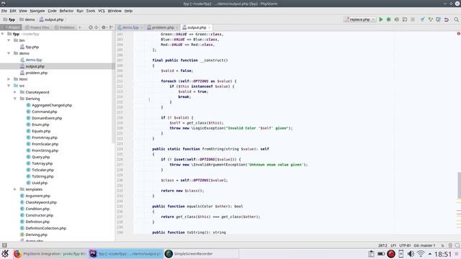The width and height of the screenshot is (461, 259).
Task: Click the collapse-all icon in project panel
Action: coord(96,27)
